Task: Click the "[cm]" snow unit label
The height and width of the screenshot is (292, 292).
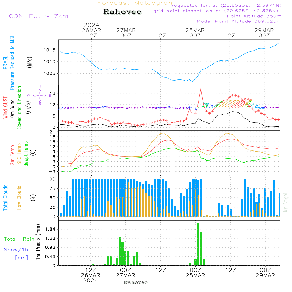Action: tap(22, 258)
